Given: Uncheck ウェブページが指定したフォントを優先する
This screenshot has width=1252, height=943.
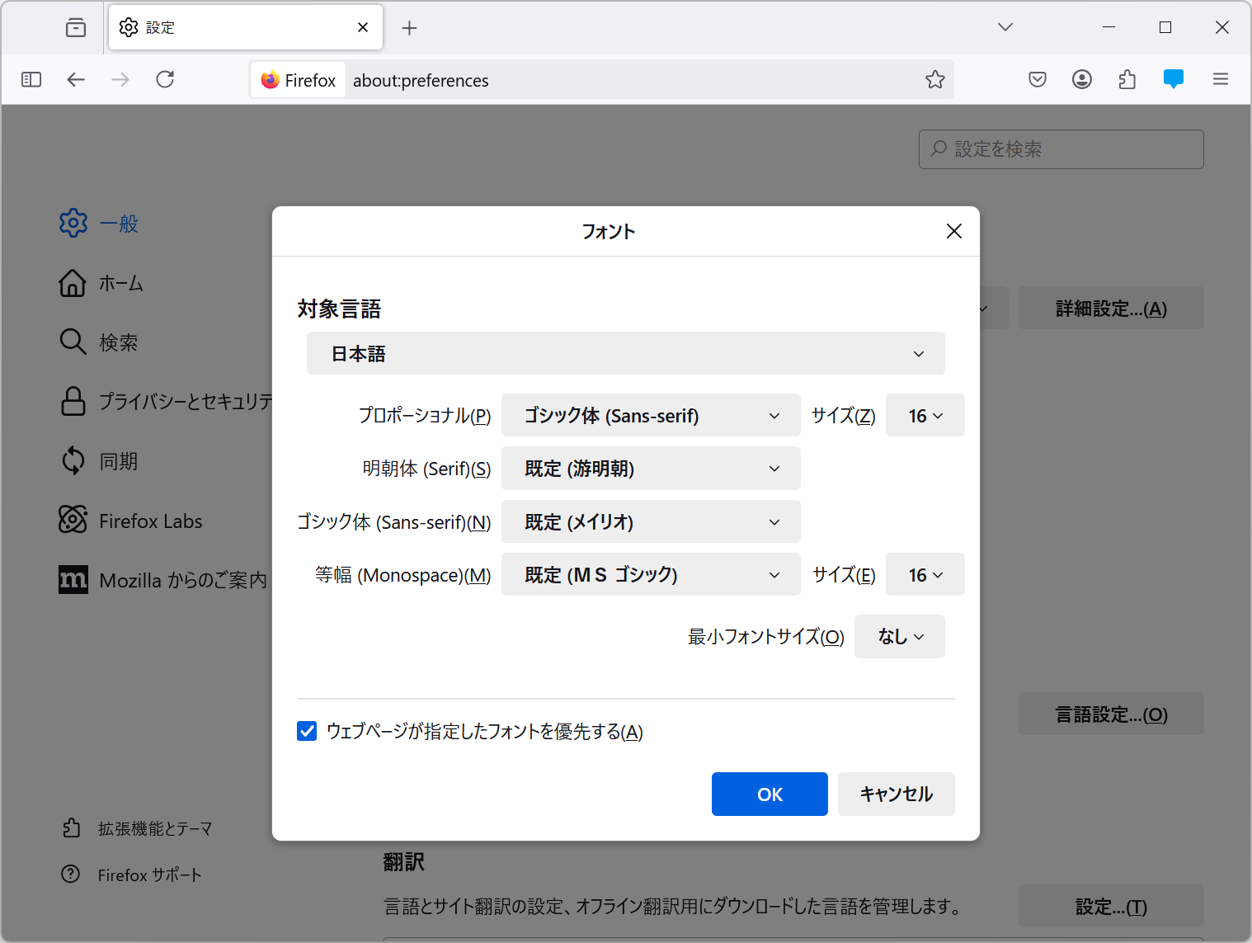Looking at the screenshot, I should coord(306,731).
